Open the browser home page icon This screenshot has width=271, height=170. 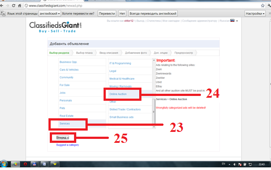click(x=19, y=6)
